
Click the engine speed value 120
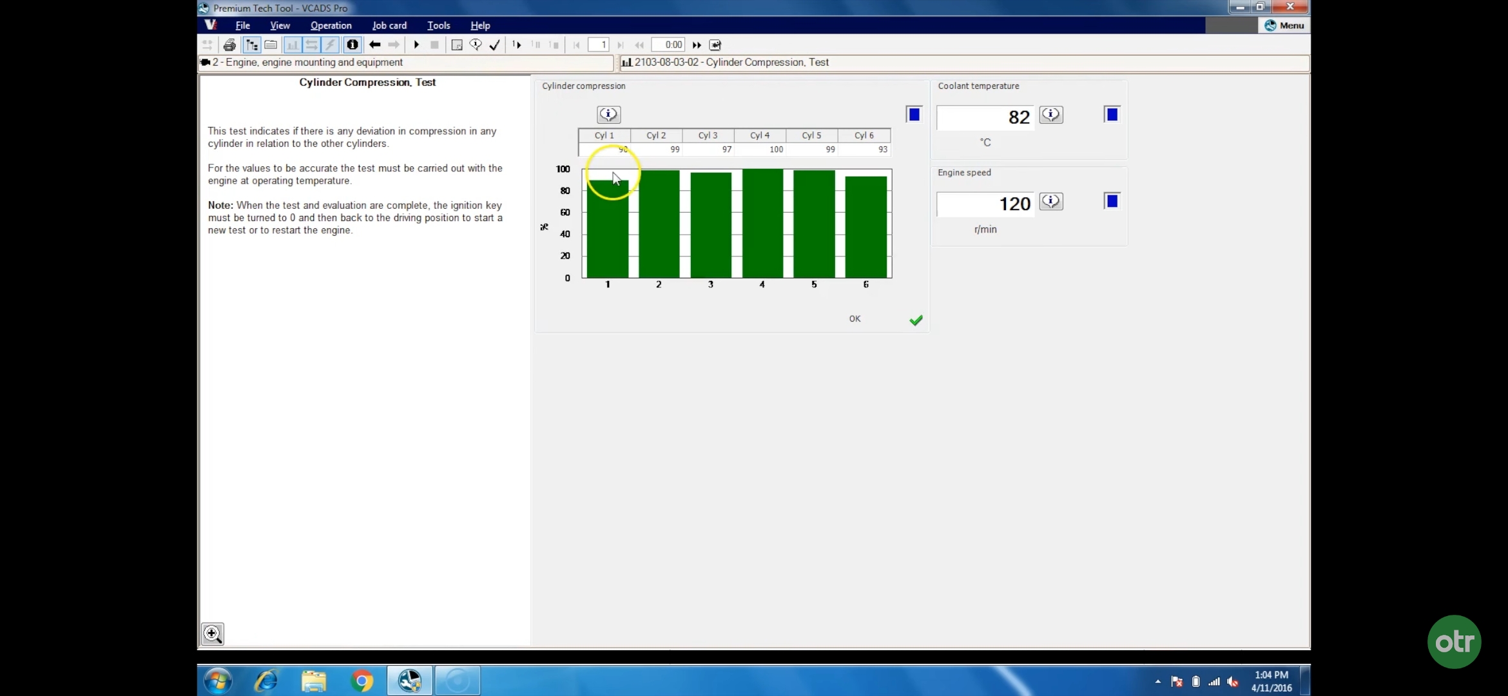(985, 204)
